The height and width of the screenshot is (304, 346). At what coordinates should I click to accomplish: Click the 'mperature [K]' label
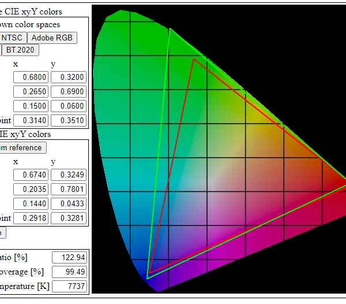pyautogui.click(x=24, y=286)
